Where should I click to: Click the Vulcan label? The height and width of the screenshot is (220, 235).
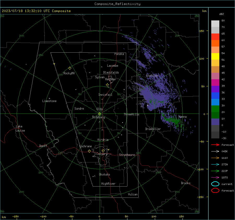tap(133, 194)
